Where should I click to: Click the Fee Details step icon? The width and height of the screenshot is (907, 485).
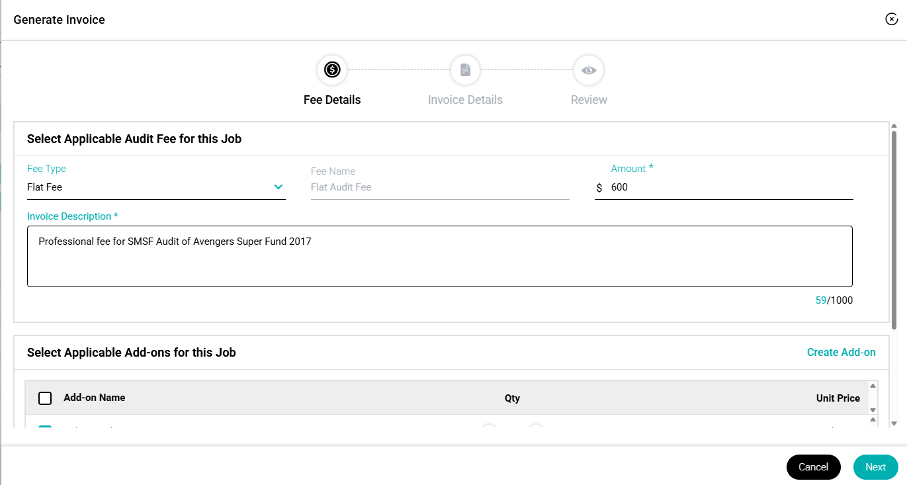(332, 69)
